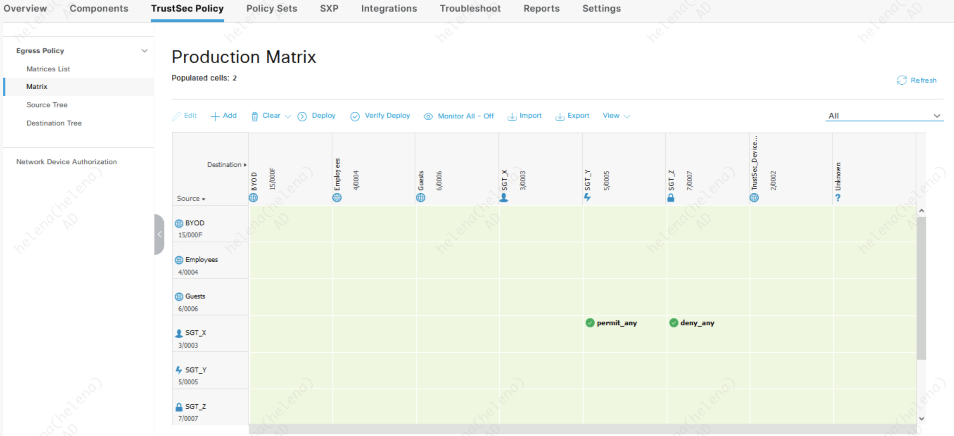This screenshot has width=954, height=436.
Task: Click the Add plus icon
Action: pyautogui.click(x=215, y=117)
